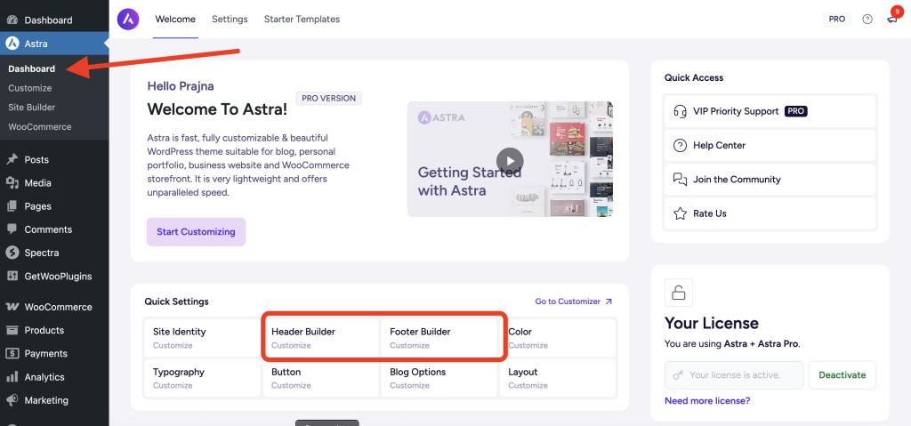Play the Getting Started with Astra video

point(509,160)
